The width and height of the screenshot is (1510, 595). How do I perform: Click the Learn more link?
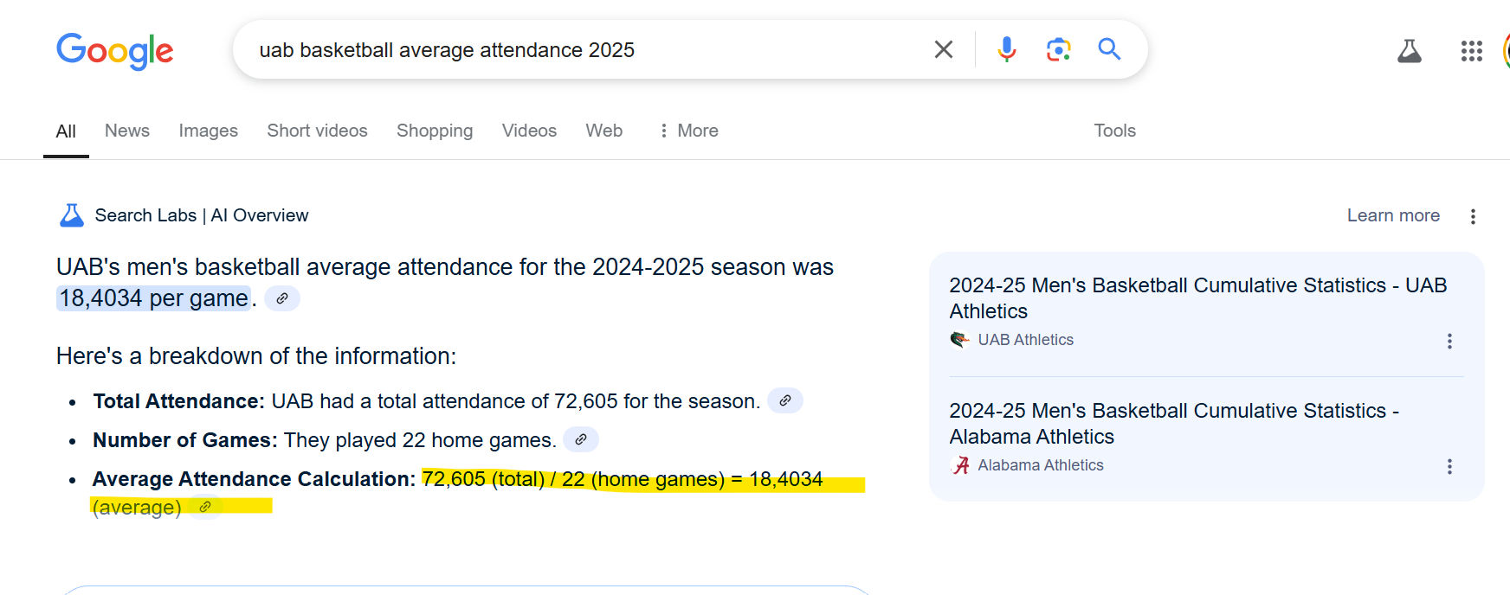[1392, 215]
